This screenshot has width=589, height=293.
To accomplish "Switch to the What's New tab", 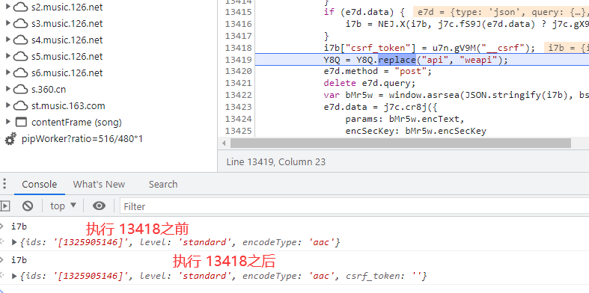I will tap(99, 184).
